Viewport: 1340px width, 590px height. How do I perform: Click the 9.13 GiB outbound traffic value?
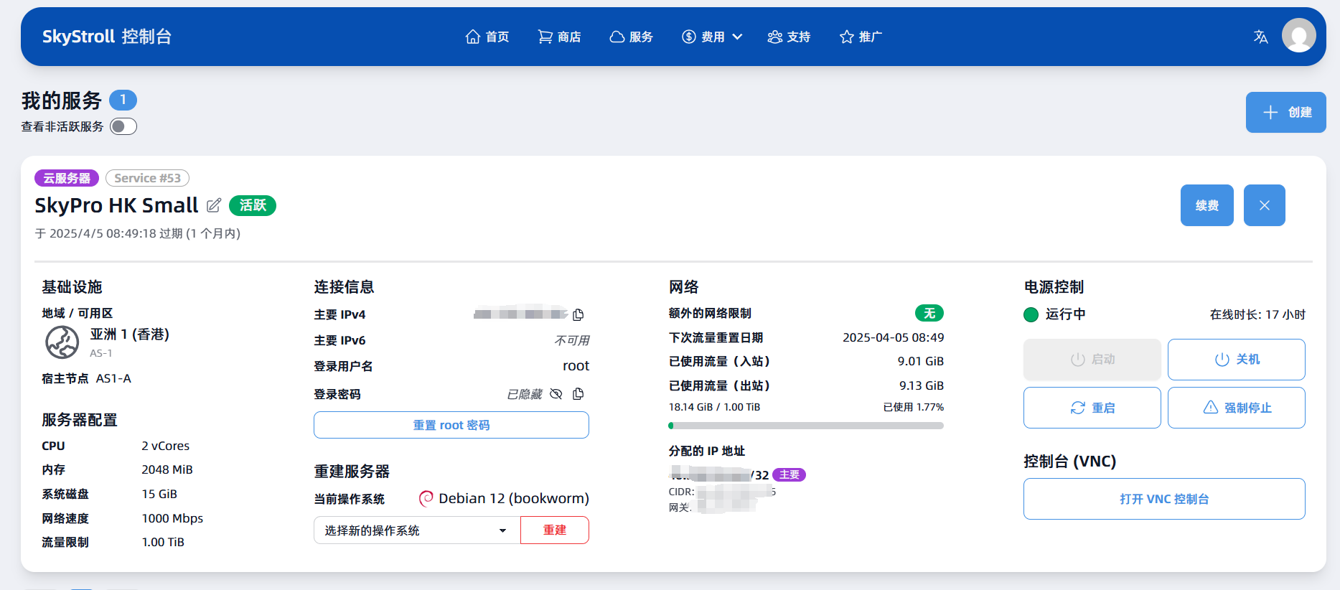[922, 385]
